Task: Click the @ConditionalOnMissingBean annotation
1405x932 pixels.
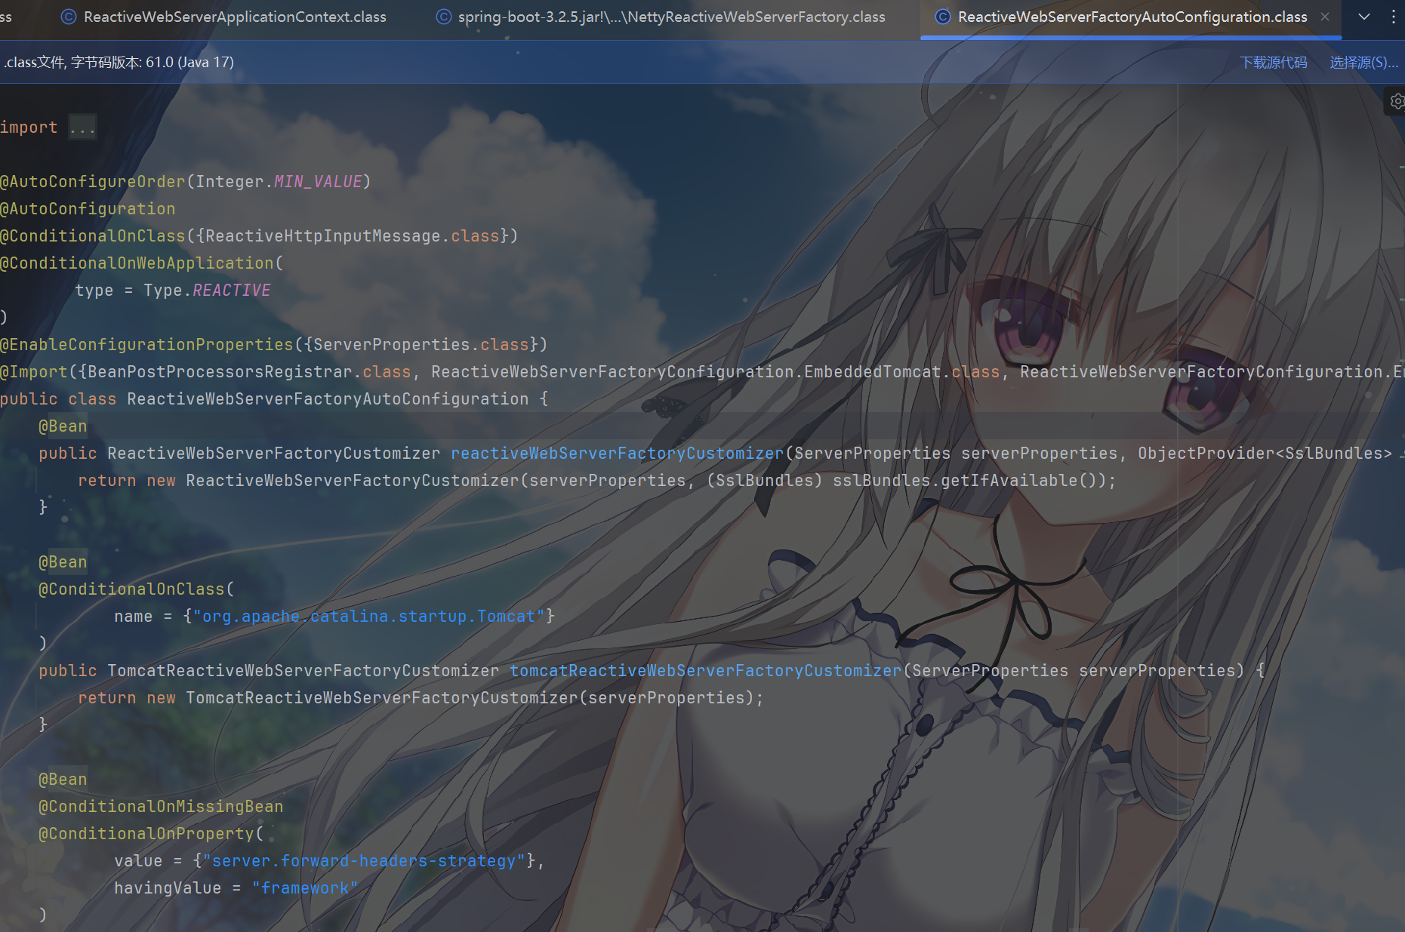Action: 161,806
